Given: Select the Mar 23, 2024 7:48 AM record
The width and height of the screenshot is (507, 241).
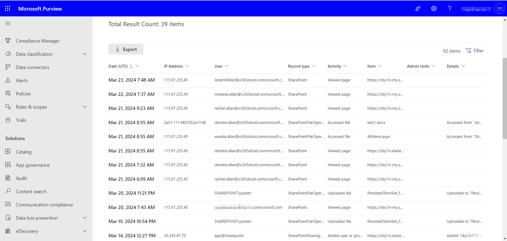Looking at the screenshot, I should pos(131,80).
